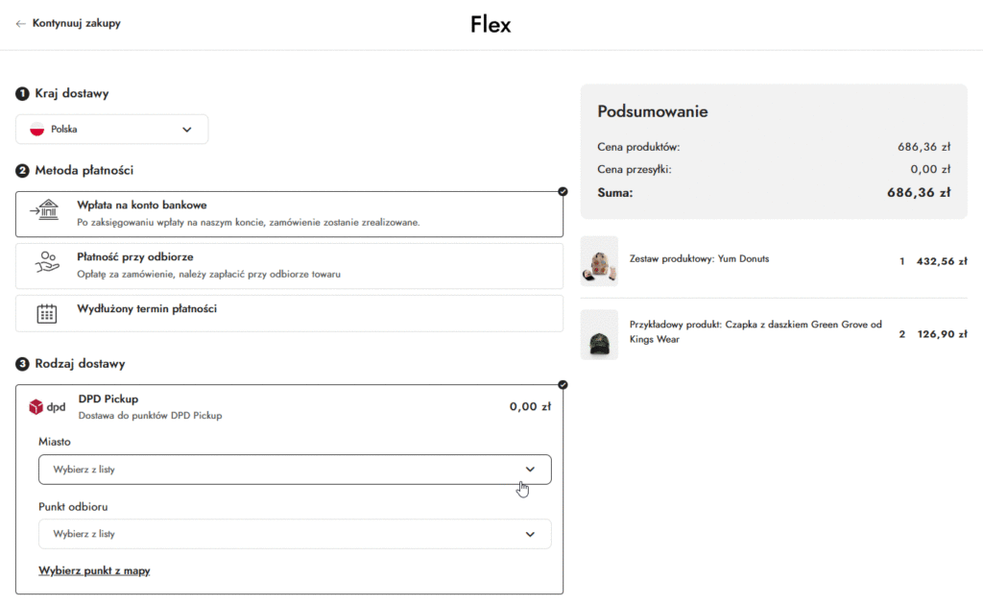Select Wydłużony termin płatności option
Viewport: 983px width, 605px height.
[146, 309]
